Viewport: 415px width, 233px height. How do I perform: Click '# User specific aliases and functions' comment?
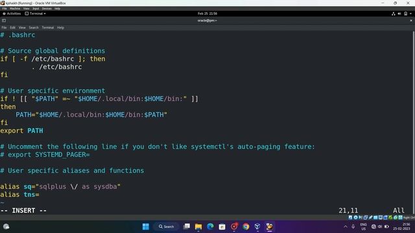(72, 171)
